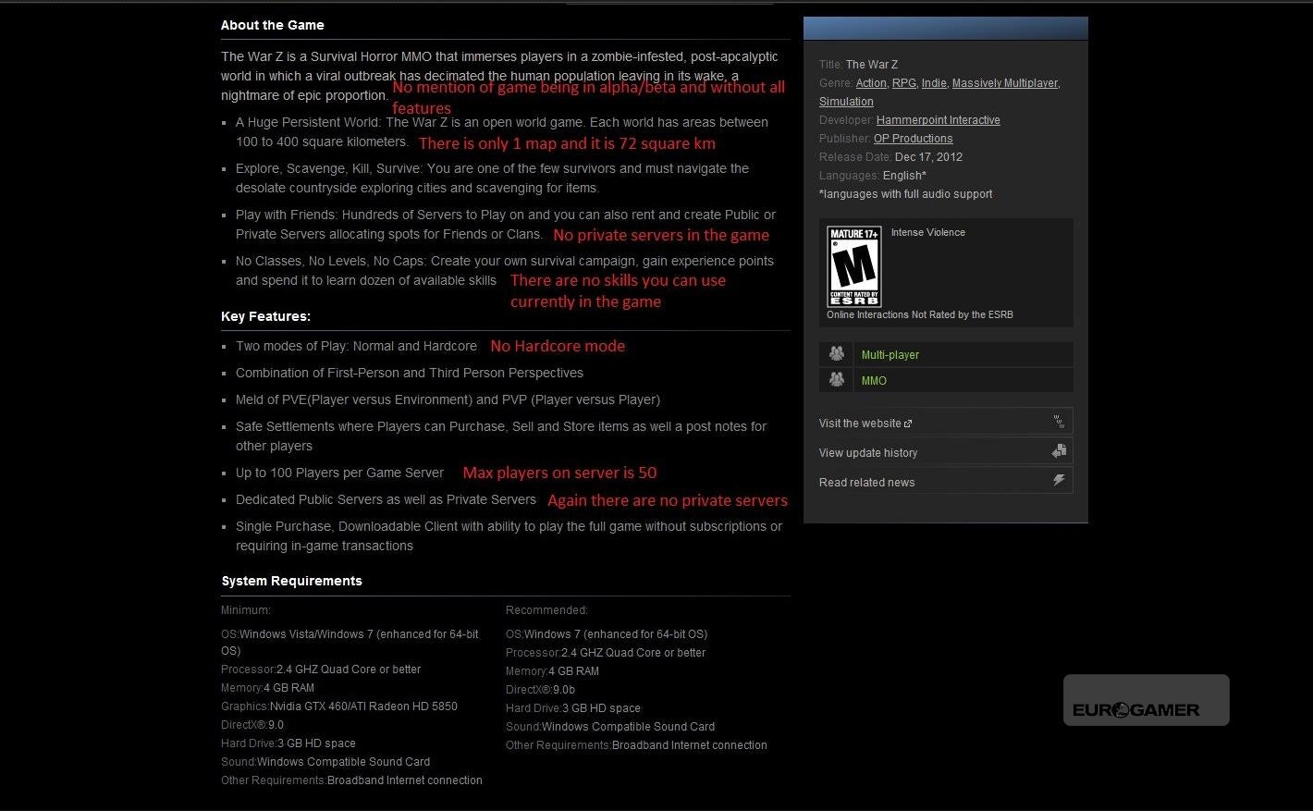Viewport: 1313px width, 811px height.
Task: Click the icon at right of Visit the website
Action: [x=1059, y=423]
